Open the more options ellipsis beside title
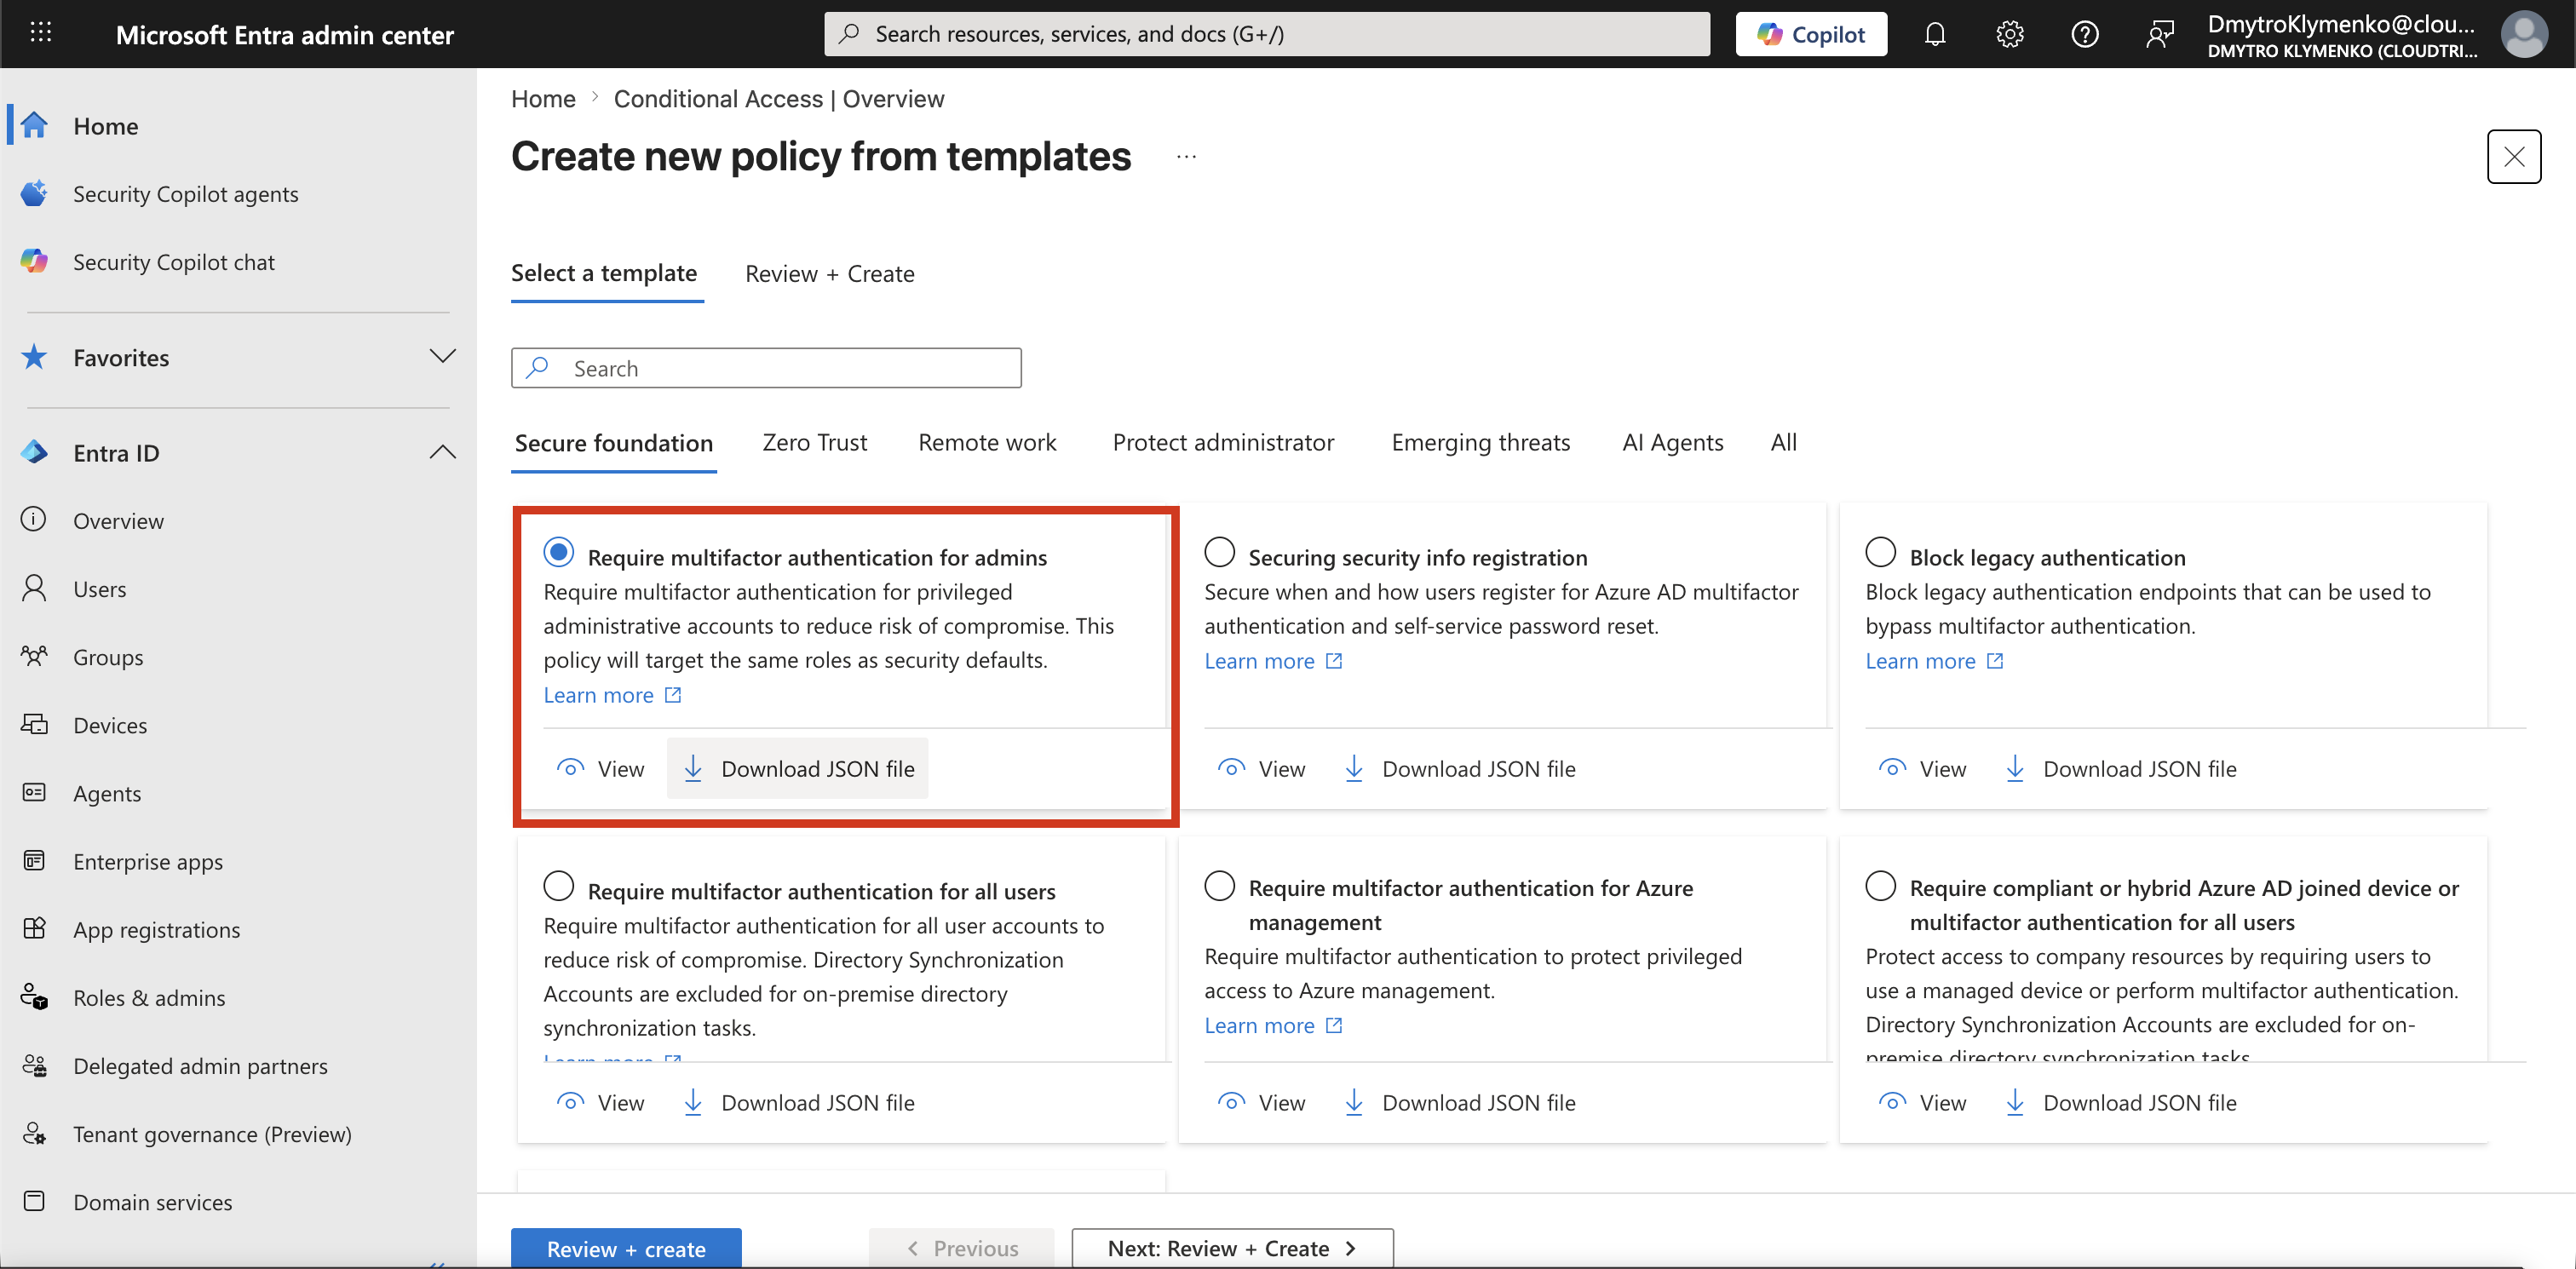Screen dimensions: 2576x1269 click(x=1186, y=157)
